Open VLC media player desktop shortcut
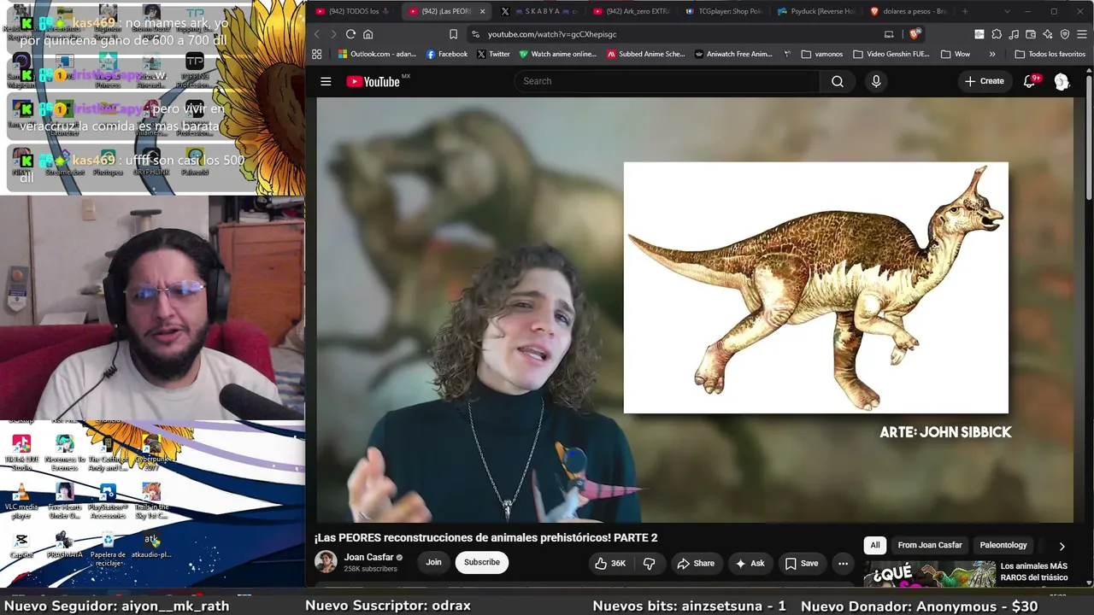This screenshot has width=1094, height=615. 21,501
